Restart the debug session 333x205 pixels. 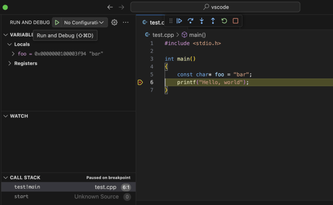click(x=224, y=21)
